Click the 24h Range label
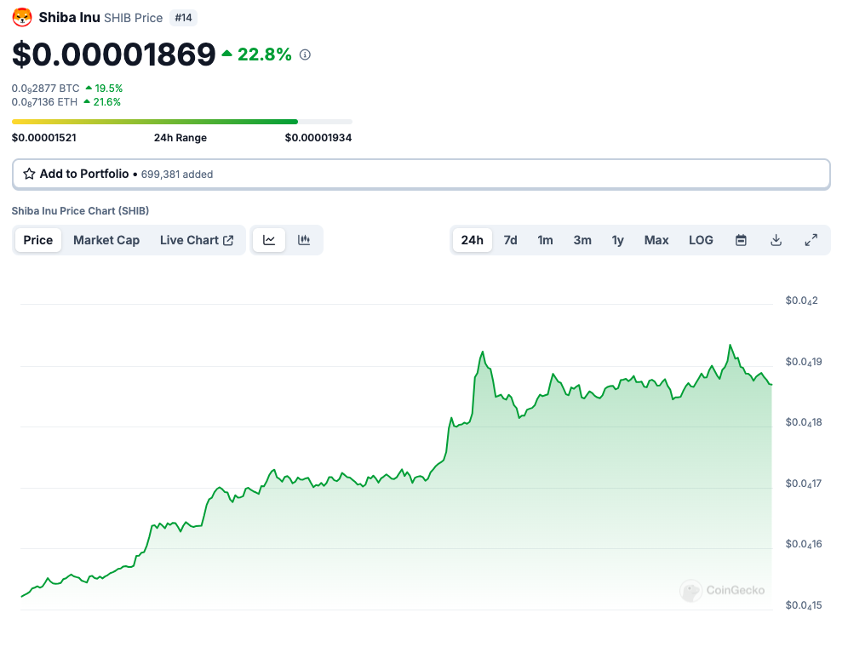 [x=180, y=138]
